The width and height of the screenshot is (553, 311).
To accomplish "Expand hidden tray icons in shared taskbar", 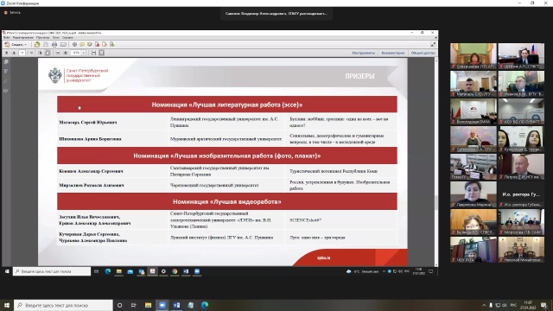I will [x=384, y=271].
